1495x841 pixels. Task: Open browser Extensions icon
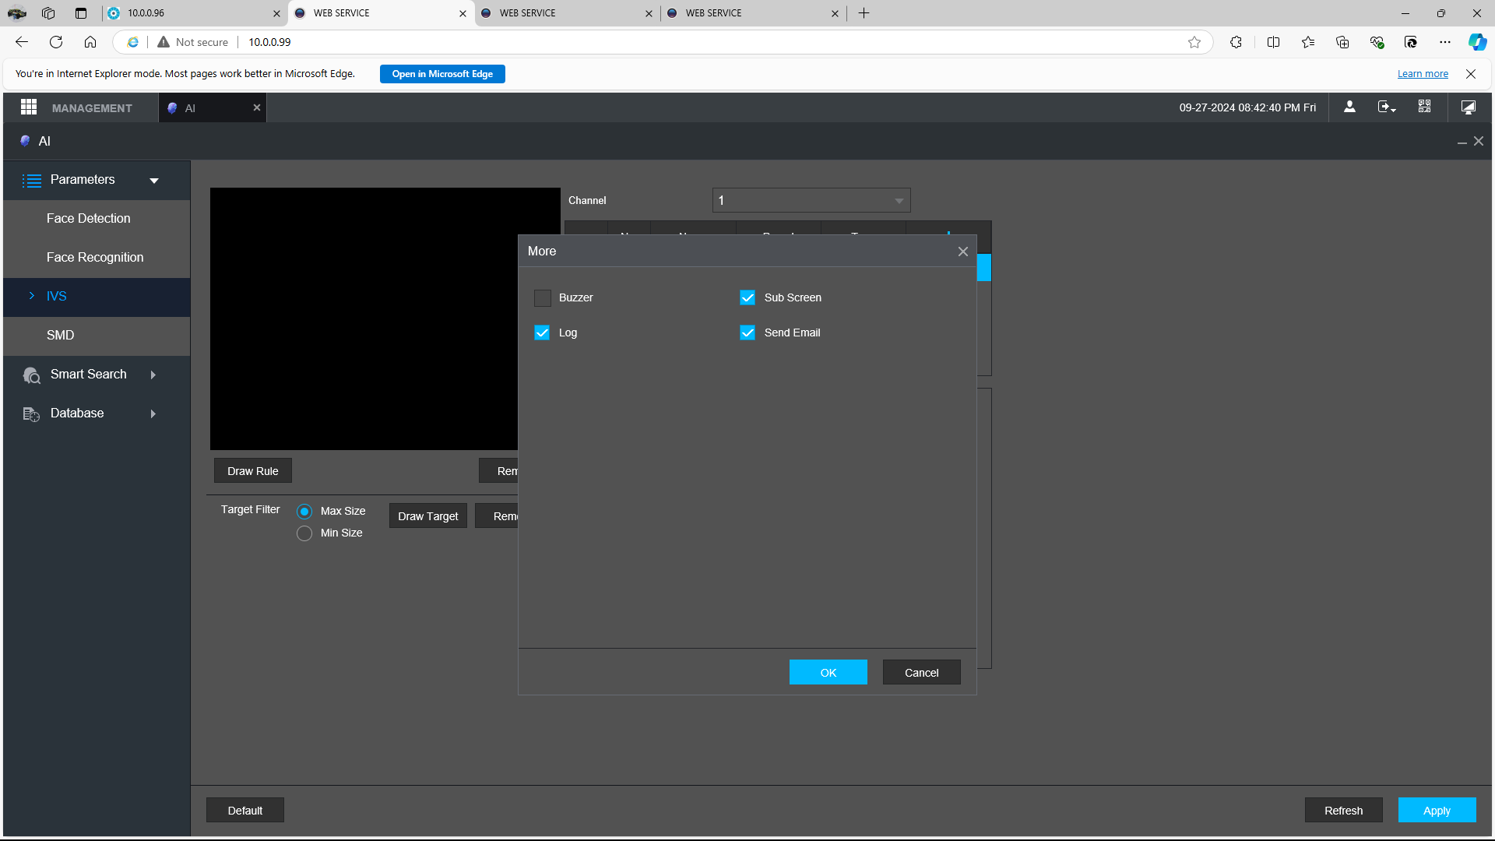(x=1236, y=42)
